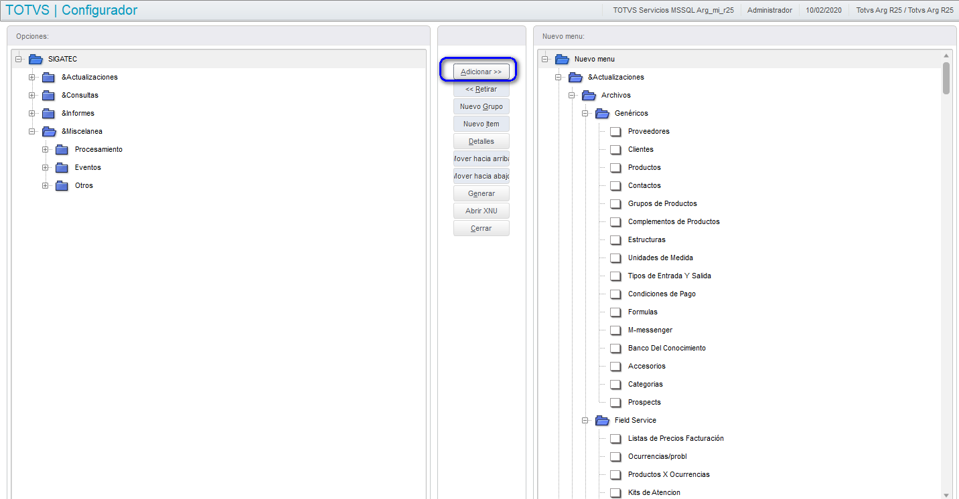Image resolution: width=959 pixels, height=499 pixels.
Task: Collapse the &Miscelanea node
Action: [31, 132]
